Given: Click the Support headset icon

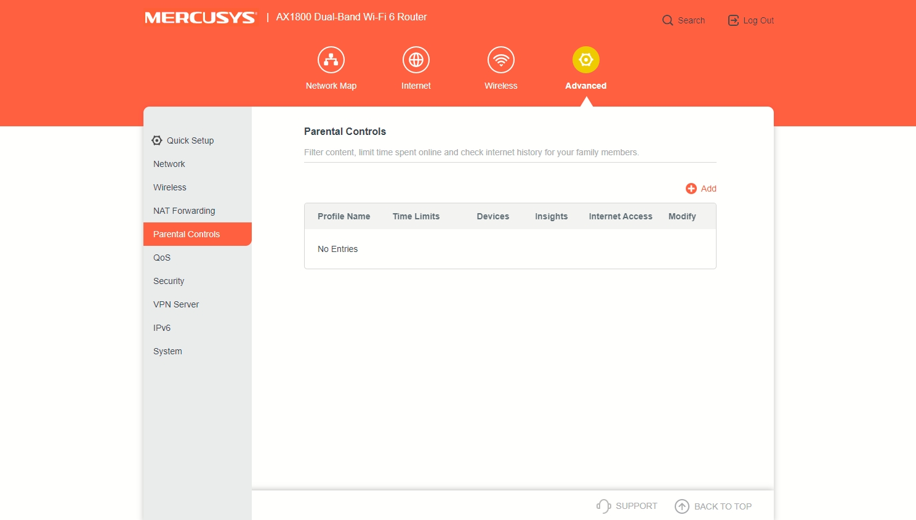Looking at the screenshot, I should (603, 506).
